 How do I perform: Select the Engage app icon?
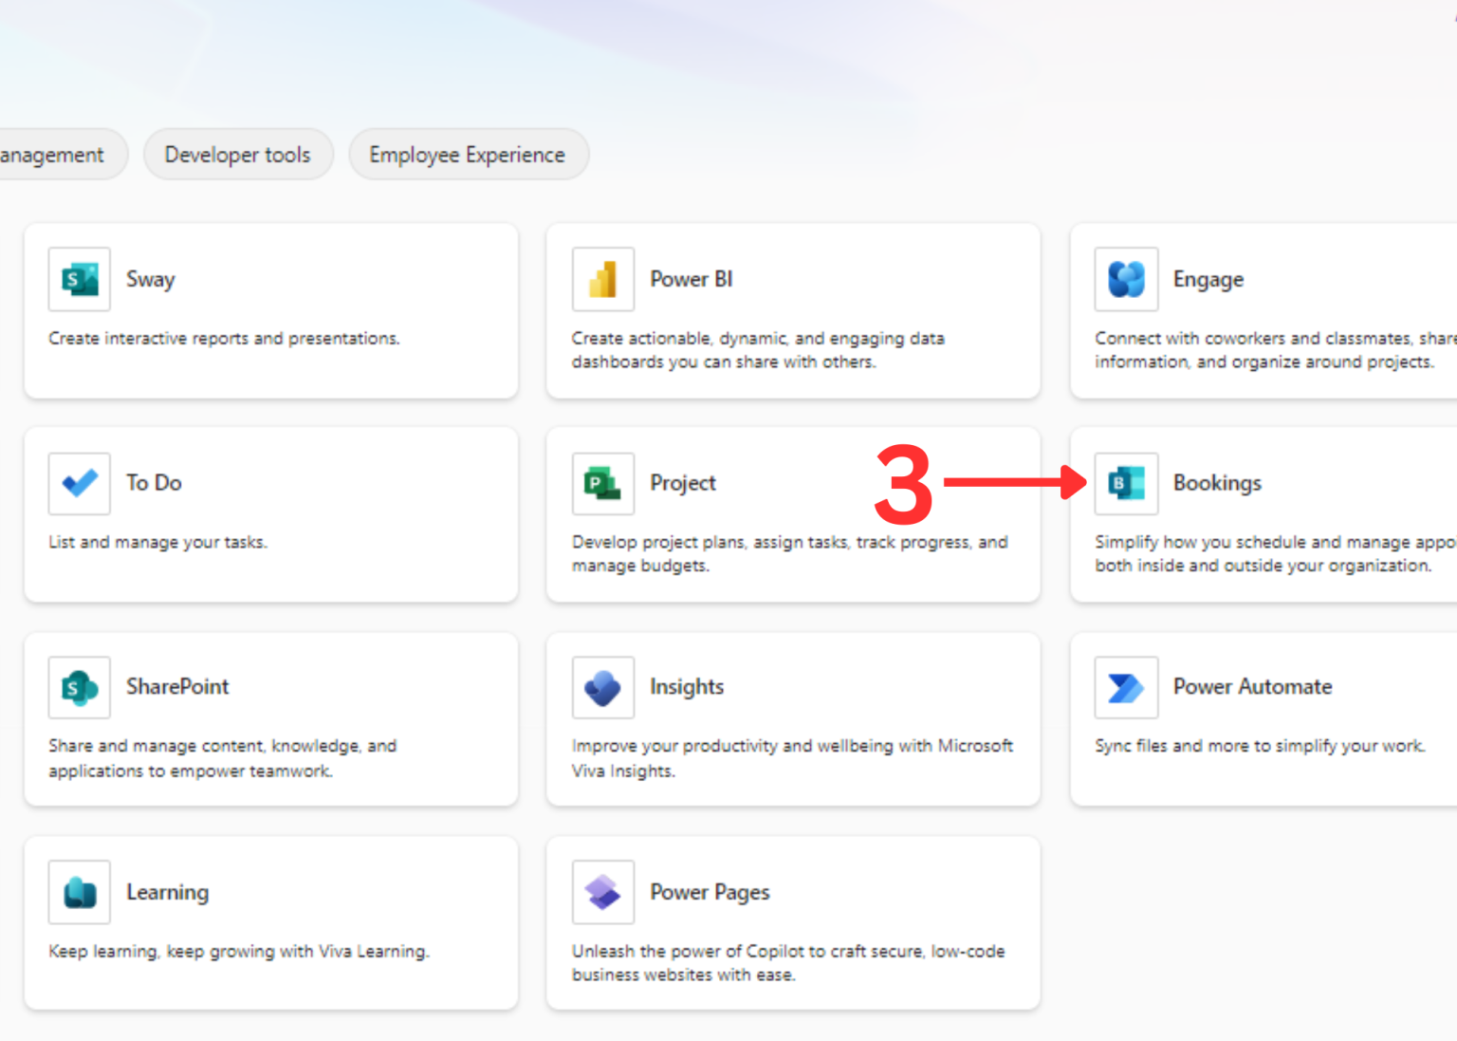[x=1126, y=279]
